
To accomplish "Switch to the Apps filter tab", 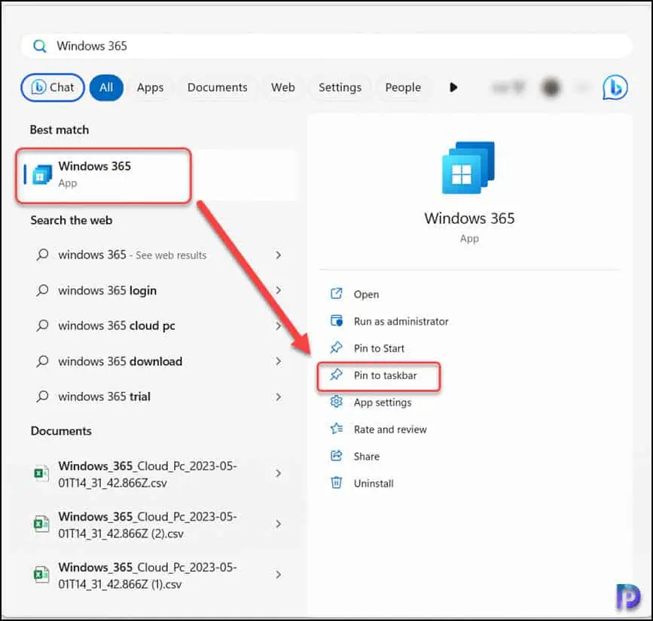I will [151, 87].
